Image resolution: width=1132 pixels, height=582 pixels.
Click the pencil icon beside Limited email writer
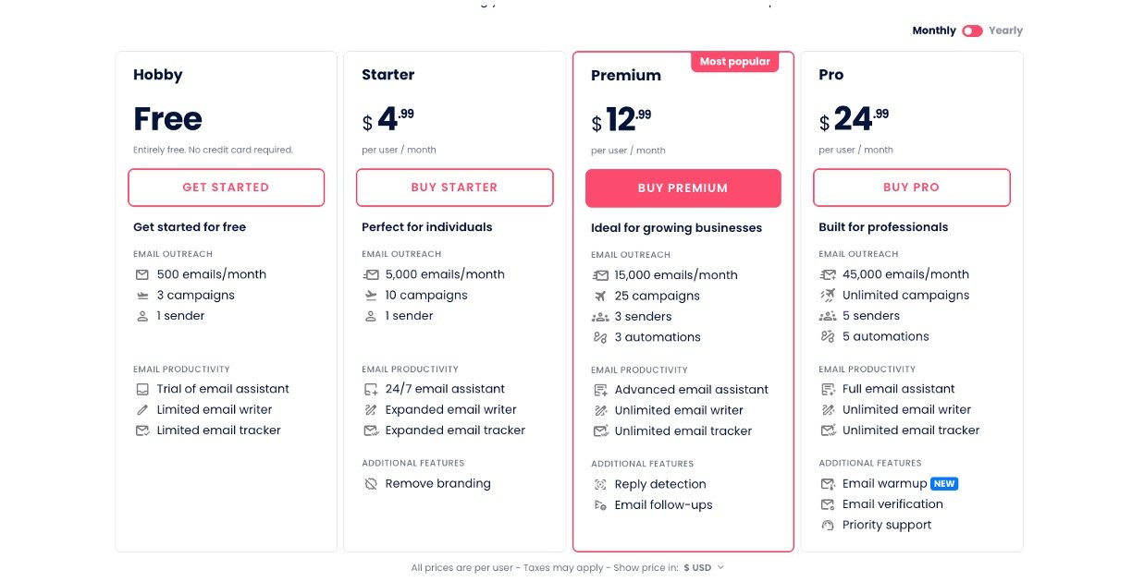[142, 409]
